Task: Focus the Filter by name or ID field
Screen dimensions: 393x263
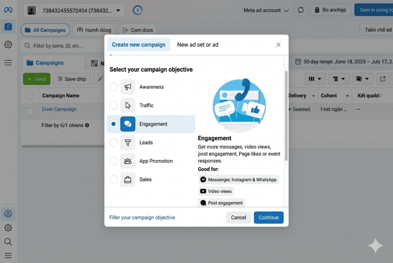Action: 63,46
